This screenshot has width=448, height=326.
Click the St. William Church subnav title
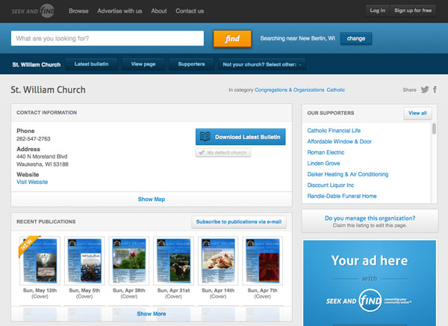[x=37, y=65]
